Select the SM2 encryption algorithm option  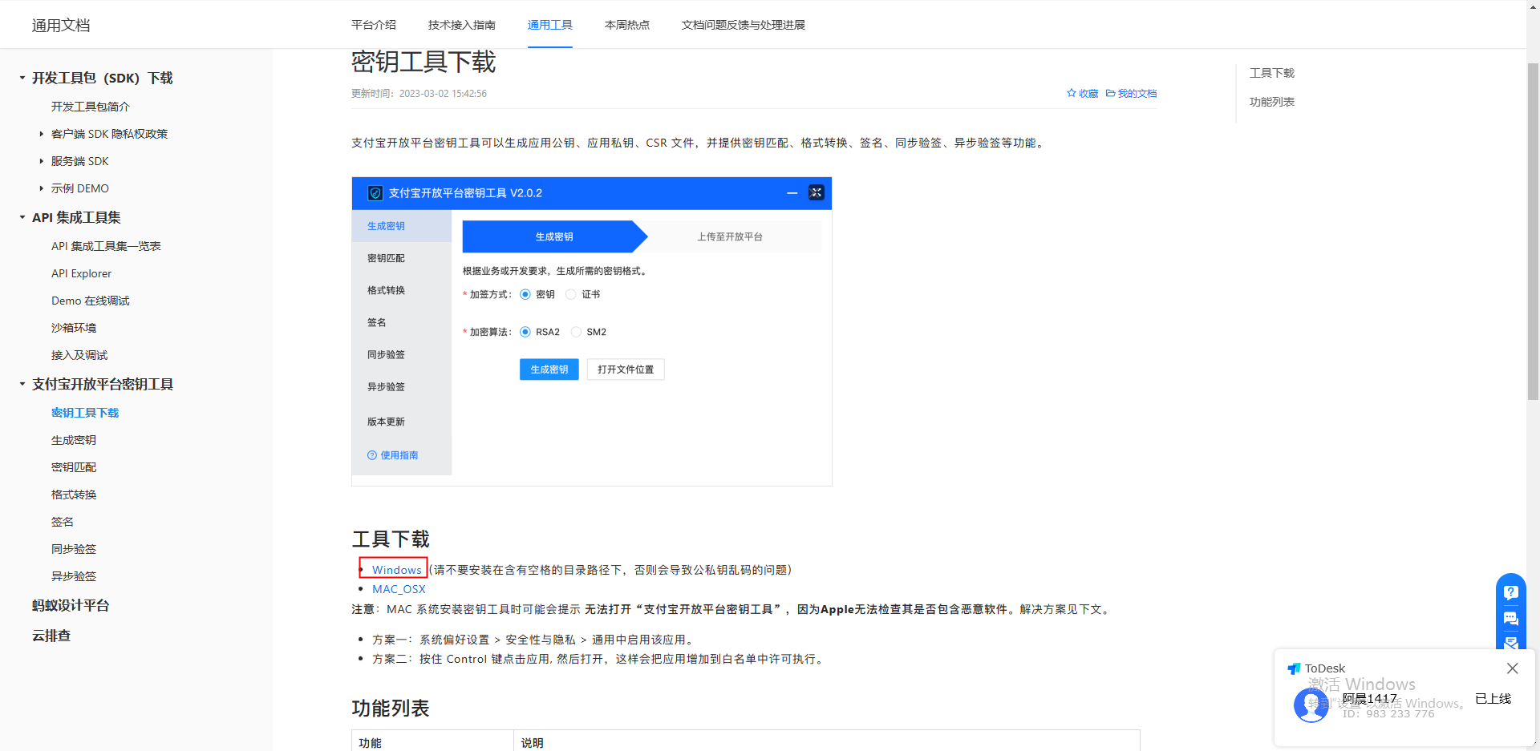click(x=576, y=331)
